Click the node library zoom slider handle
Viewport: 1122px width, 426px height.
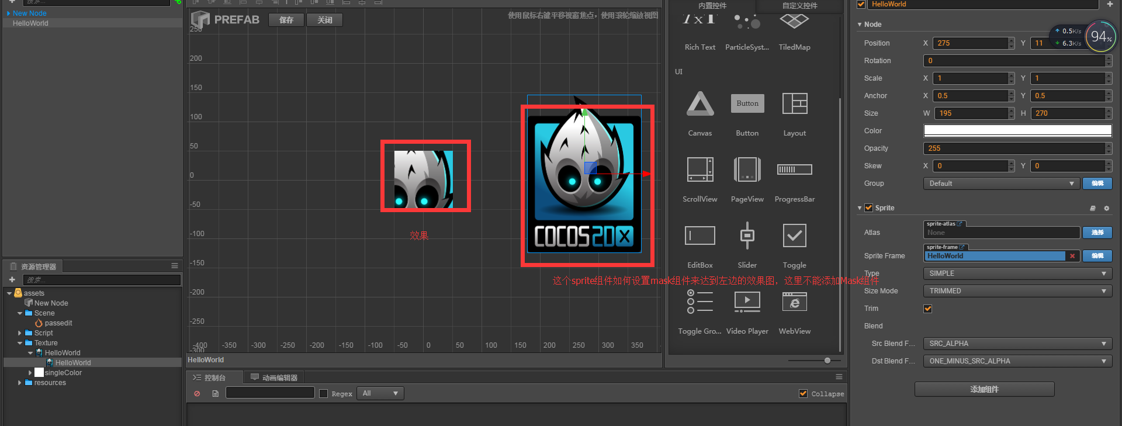click(x=827, y=361)
